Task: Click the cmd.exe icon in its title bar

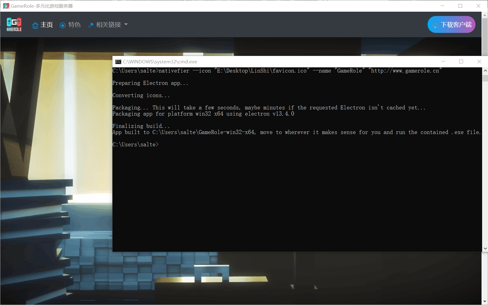Action: 118,62
